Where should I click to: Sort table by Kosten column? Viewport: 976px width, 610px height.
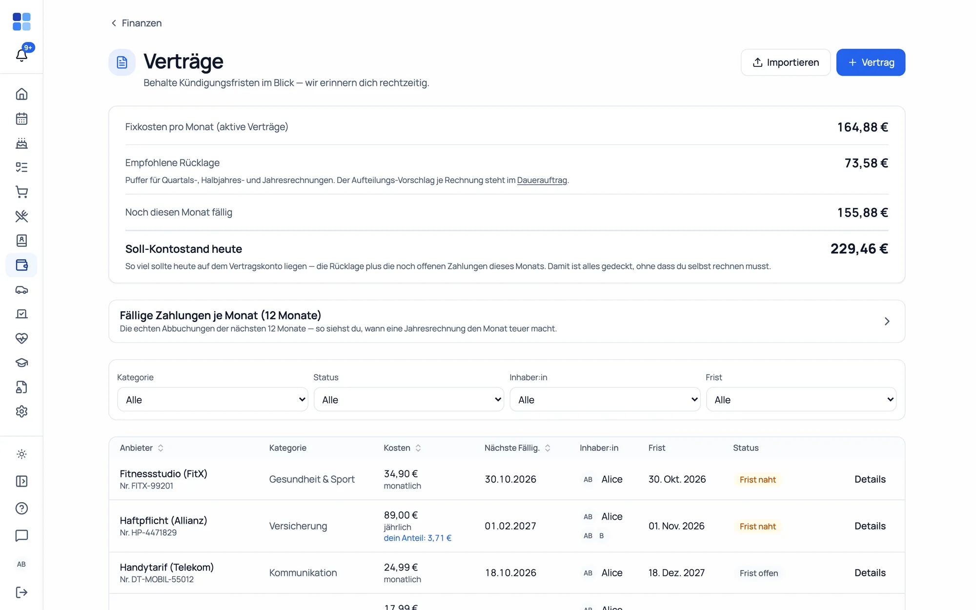402,448
